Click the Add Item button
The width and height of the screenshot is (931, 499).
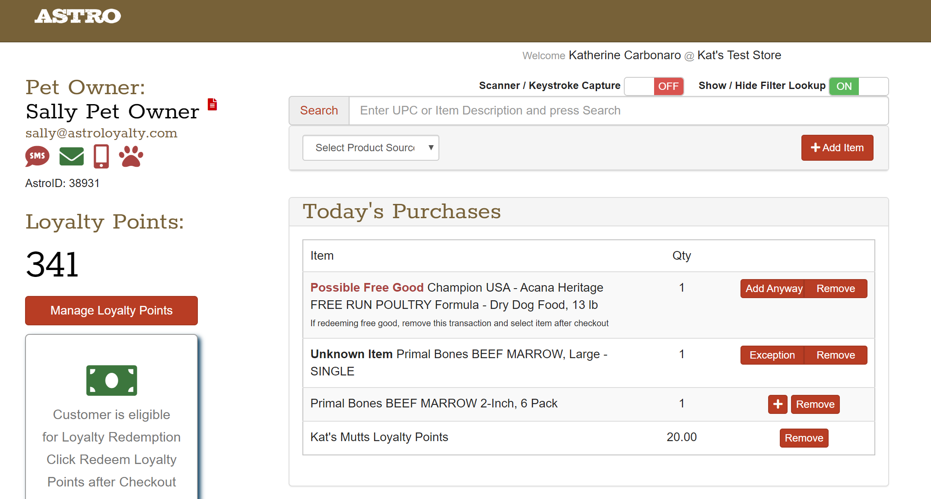coord(837,148)
